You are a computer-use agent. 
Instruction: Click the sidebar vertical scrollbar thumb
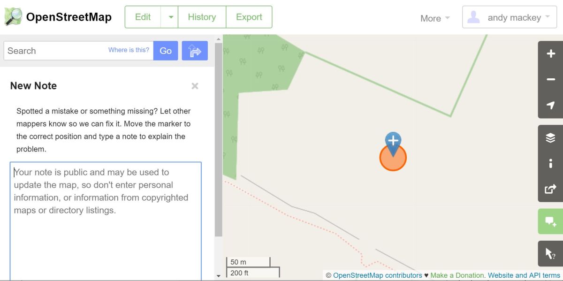point(219,140)
